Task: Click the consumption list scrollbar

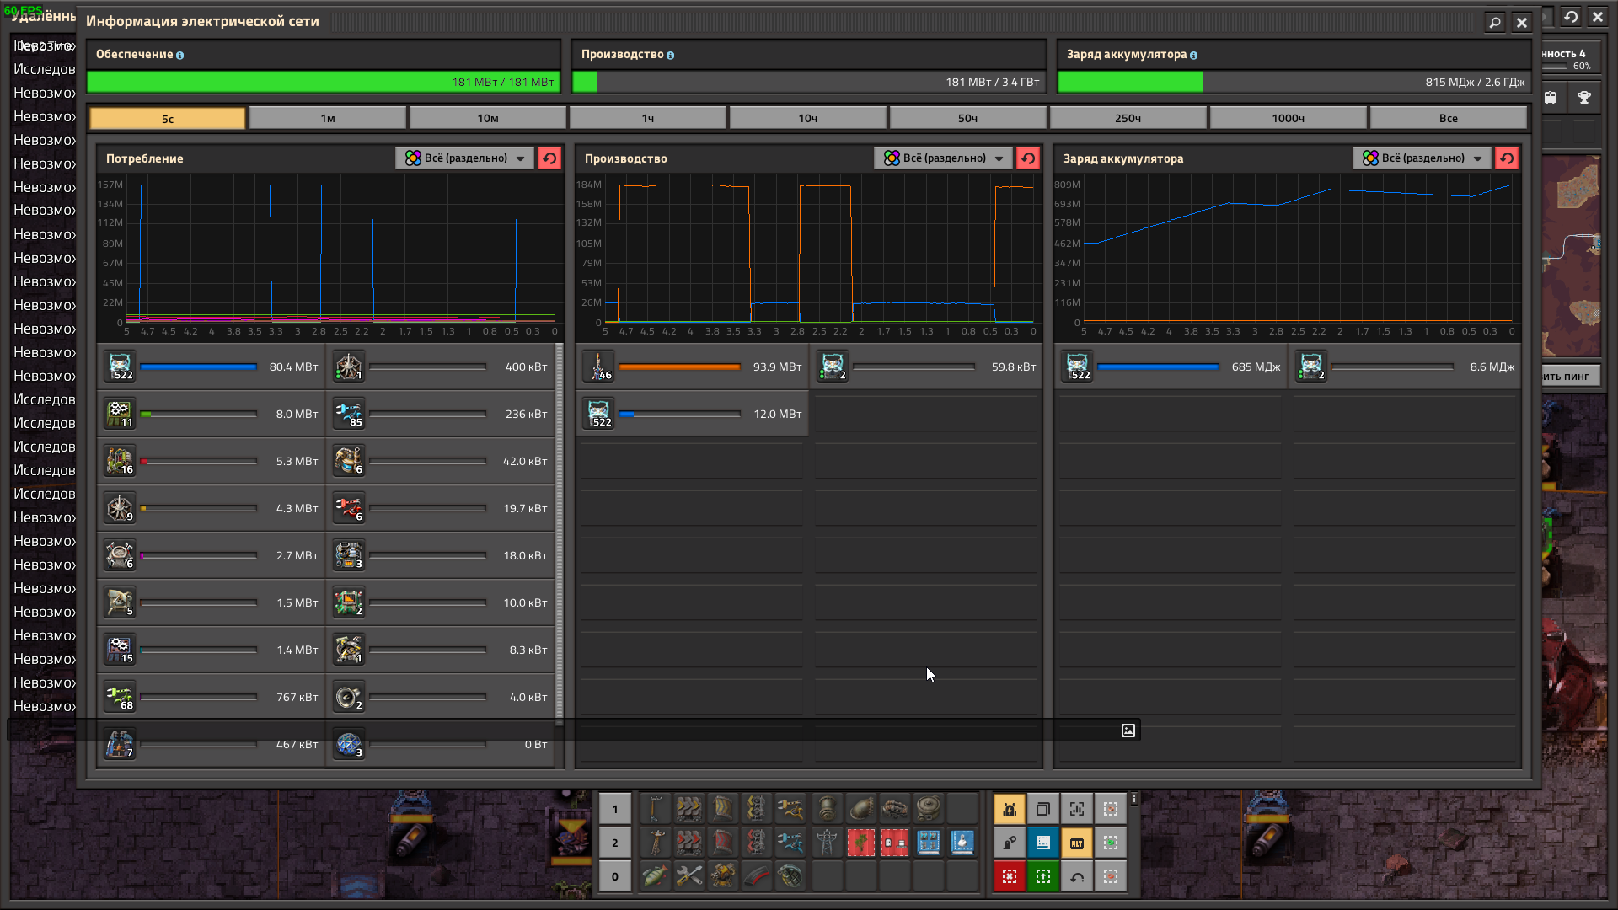Action: (560, 534)
